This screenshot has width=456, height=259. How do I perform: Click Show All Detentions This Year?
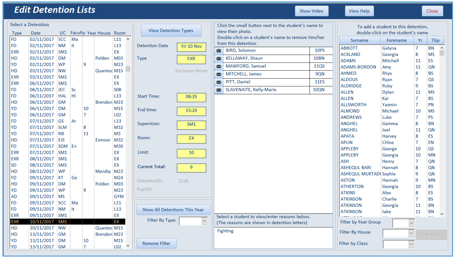click(x=173, y=210)
